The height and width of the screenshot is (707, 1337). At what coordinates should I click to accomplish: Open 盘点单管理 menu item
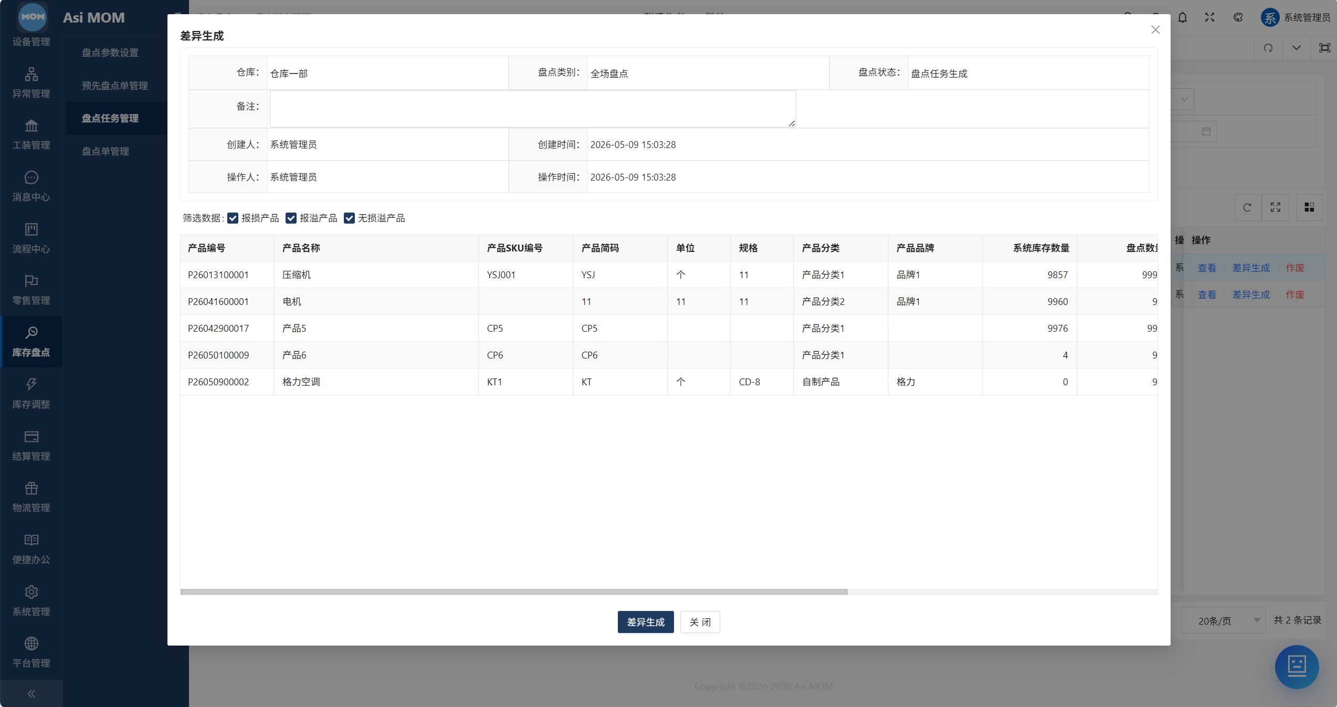(x=106, y=151)
